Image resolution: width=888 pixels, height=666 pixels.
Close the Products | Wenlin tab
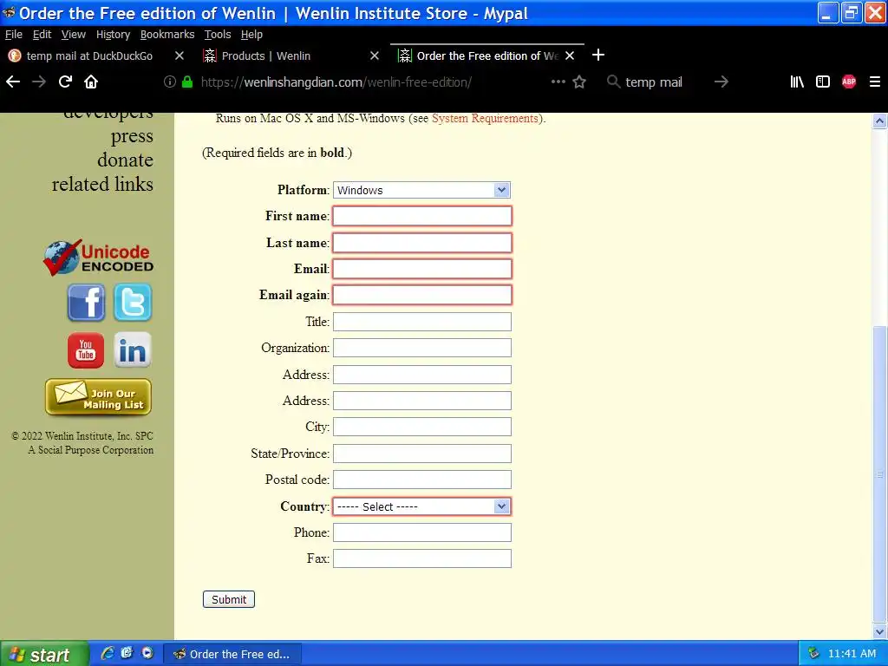[375, 55]
